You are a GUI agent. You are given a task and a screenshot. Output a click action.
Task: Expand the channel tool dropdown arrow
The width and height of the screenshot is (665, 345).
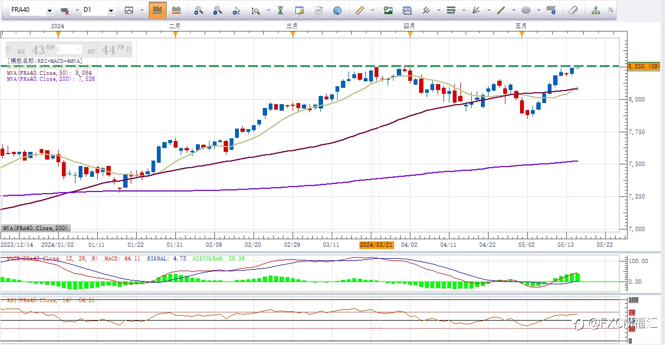pyautogui.click(x=439, y=10)
